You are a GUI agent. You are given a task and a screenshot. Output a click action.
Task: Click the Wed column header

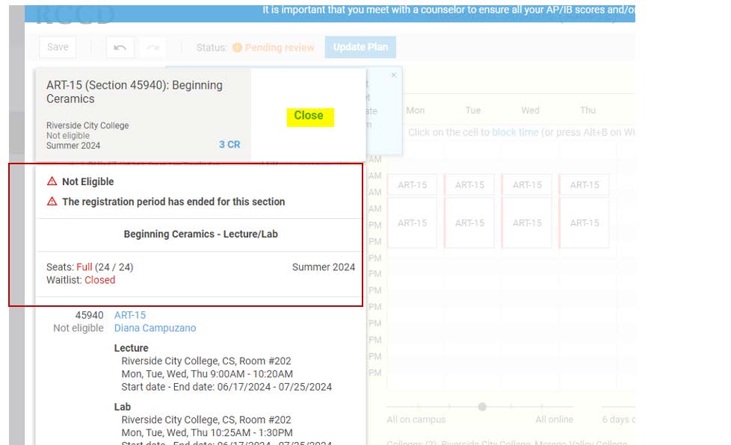pyautogui.click(x=530, y=111)
